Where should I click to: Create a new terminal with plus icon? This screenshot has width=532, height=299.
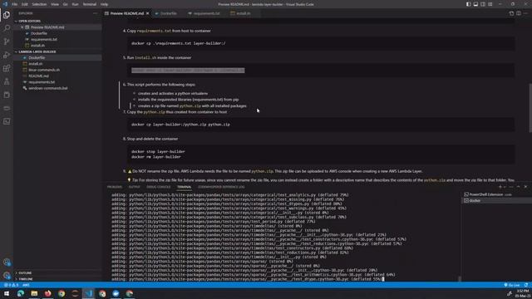(x=500, y=187)
